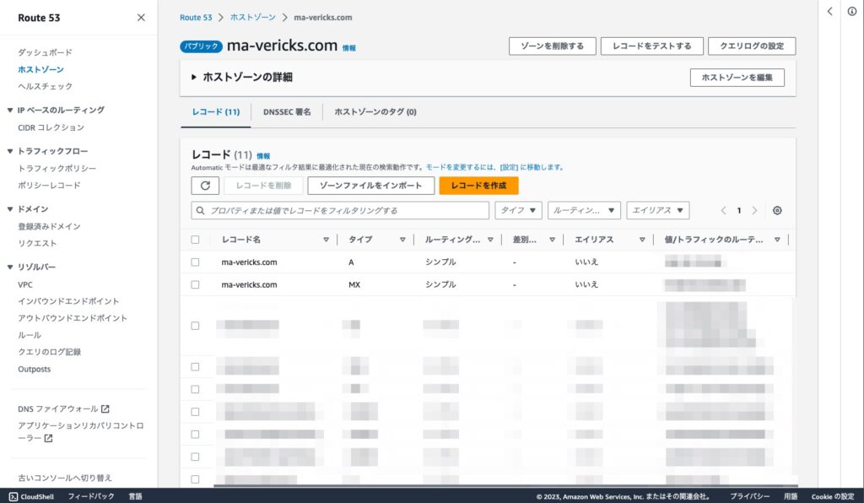Click the ma-vericks.com MX record name
The image size is (864, 503).
pos(249,284)
